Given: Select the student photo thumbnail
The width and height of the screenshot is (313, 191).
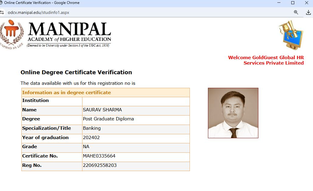Looking at the screenshot, I should (x=233, y=113).
